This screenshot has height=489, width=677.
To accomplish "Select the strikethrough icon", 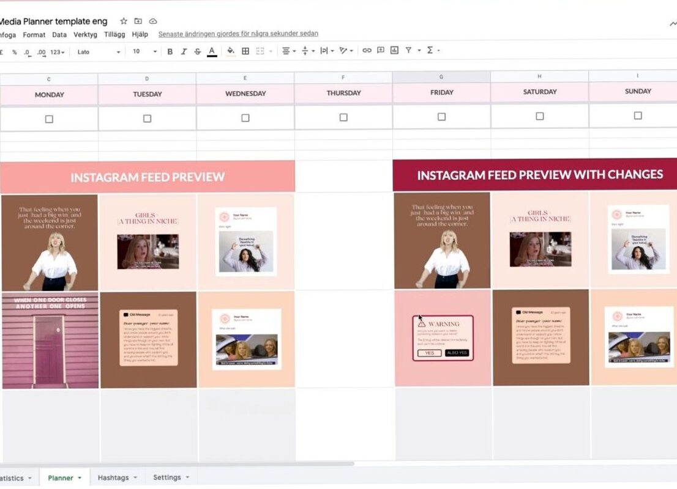I will click(x=198, y=51).
